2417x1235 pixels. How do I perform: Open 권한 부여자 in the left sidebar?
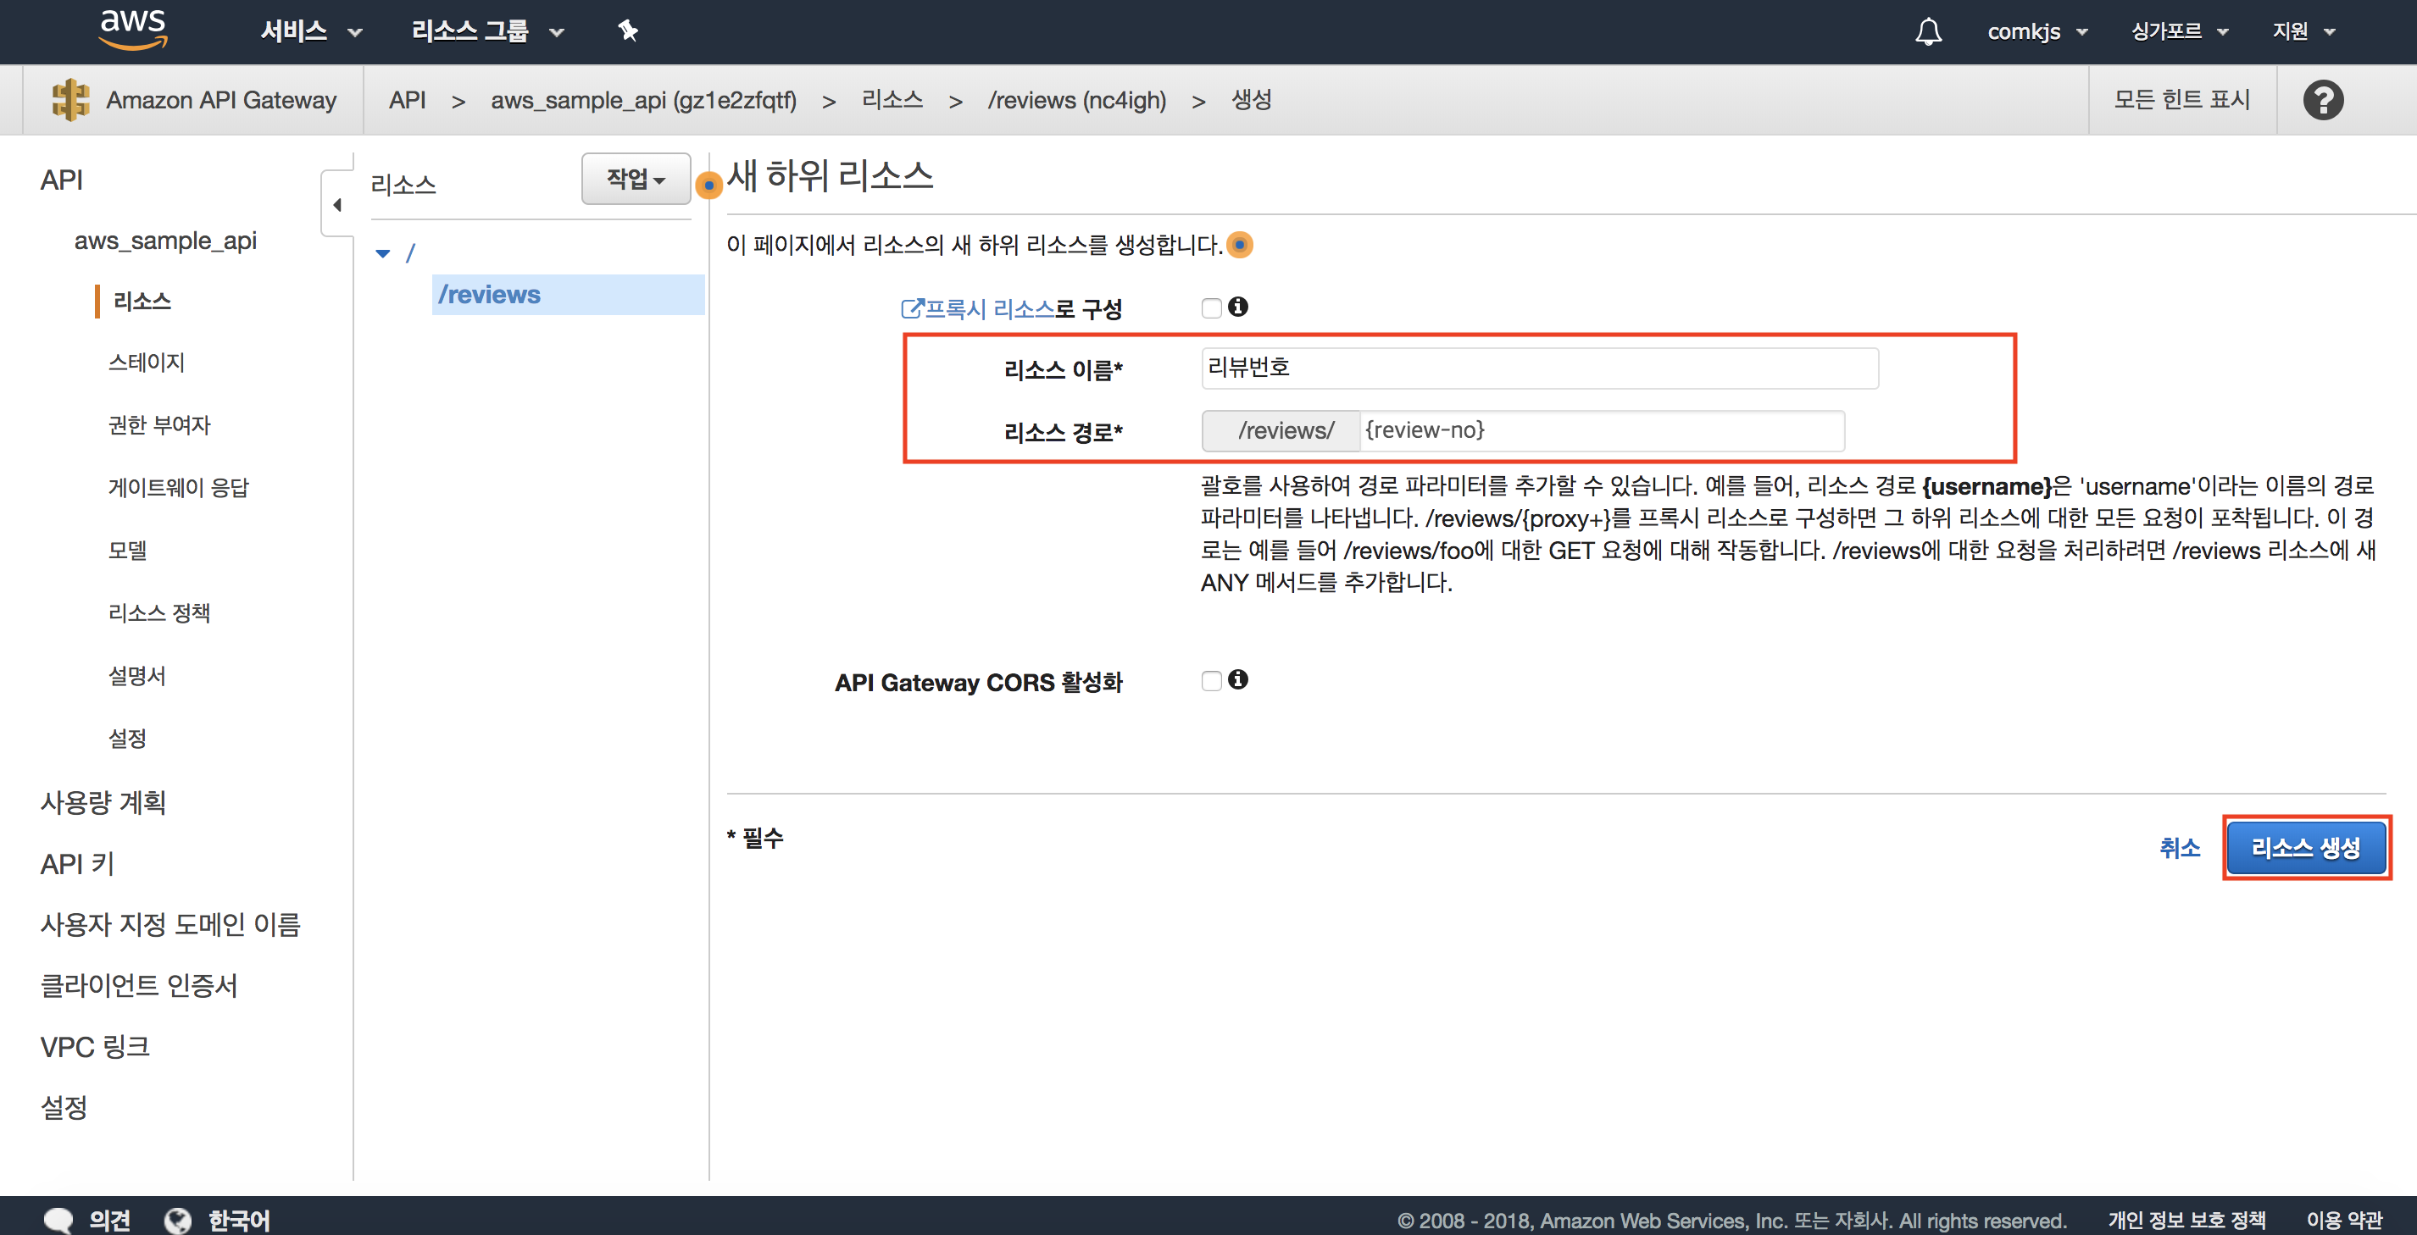(159, 424)
